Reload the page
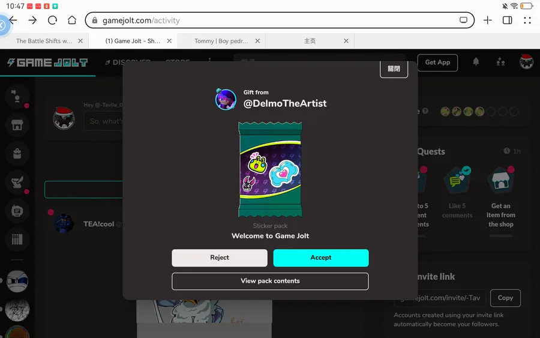 pyautogui.click(x=52, y=20)
